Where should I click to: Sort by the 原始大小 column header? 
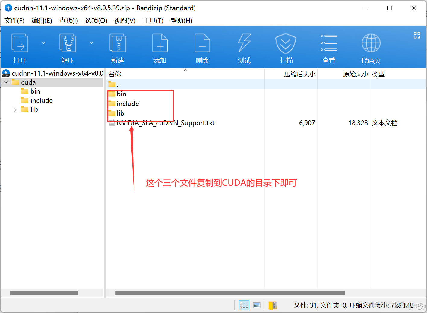(344, 74)
